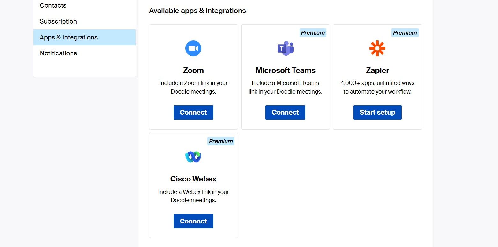Click the Available apps & integrations heading
The height and width of the screenshot is (247, 498).
(197, 11)
